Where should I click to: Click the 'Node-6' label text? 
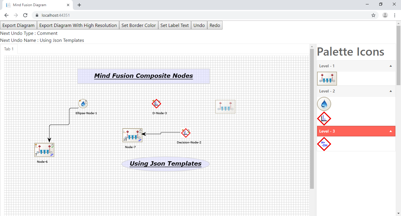pos(42,162)
